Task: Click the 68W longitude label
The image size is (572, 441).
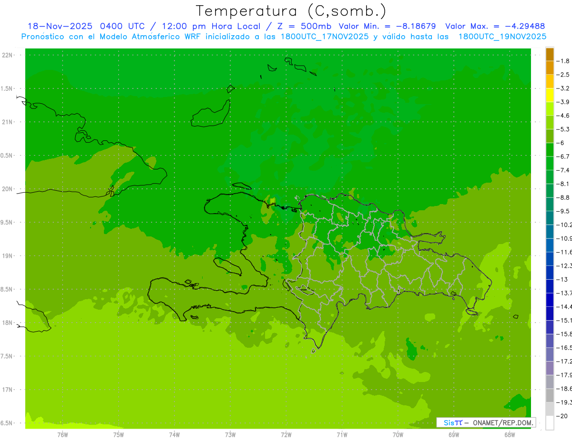Action: point(510,435)
